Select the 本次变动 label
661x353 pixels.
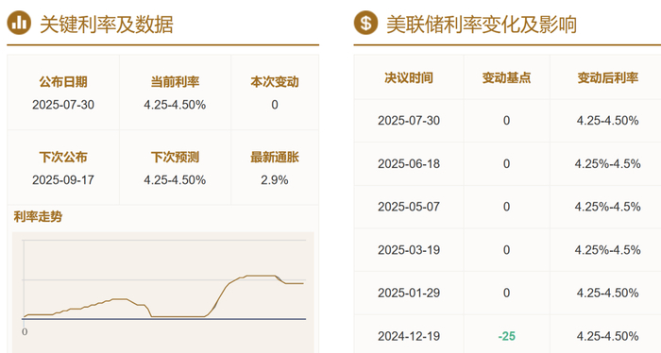click(x=275, y=82)
